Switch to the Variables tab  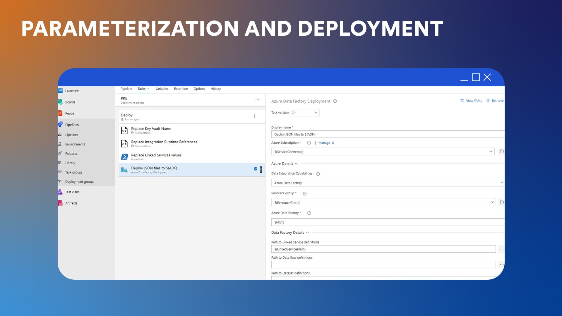pyautogui.click(x=162, y=89)
